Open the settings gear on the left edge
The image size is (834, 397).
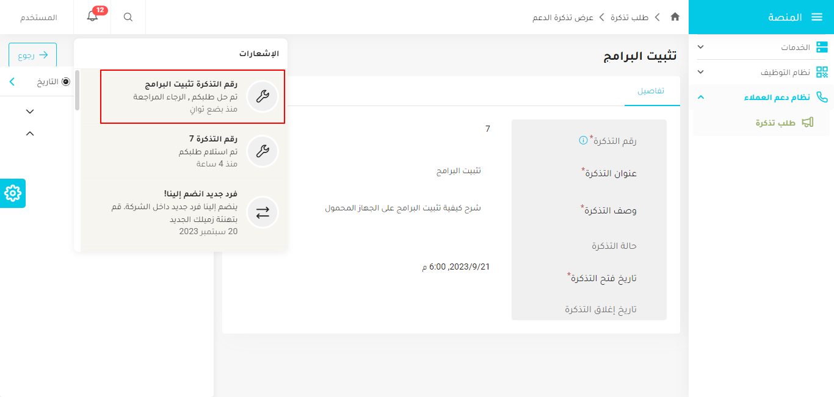[x=12, y=193]
